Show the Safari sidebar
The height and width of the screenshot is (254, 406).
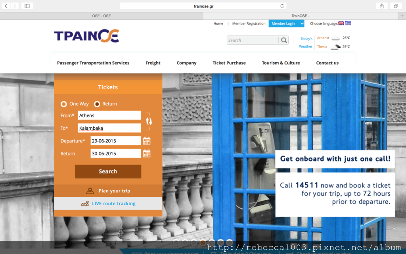click(x=27, y=6)
